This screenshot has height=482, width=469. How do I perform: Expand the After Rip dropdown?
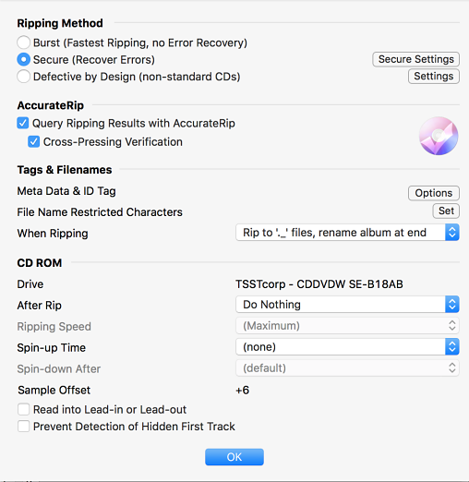347,305
